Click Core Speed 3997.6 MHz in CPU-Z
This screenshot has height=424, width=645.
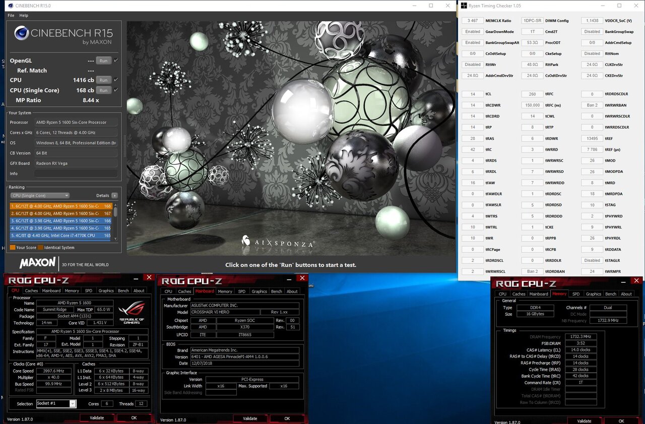54,371
